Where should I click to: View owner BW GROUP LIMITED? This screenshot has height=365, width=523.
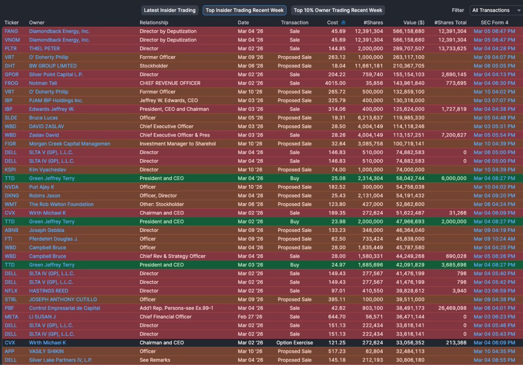53,66
